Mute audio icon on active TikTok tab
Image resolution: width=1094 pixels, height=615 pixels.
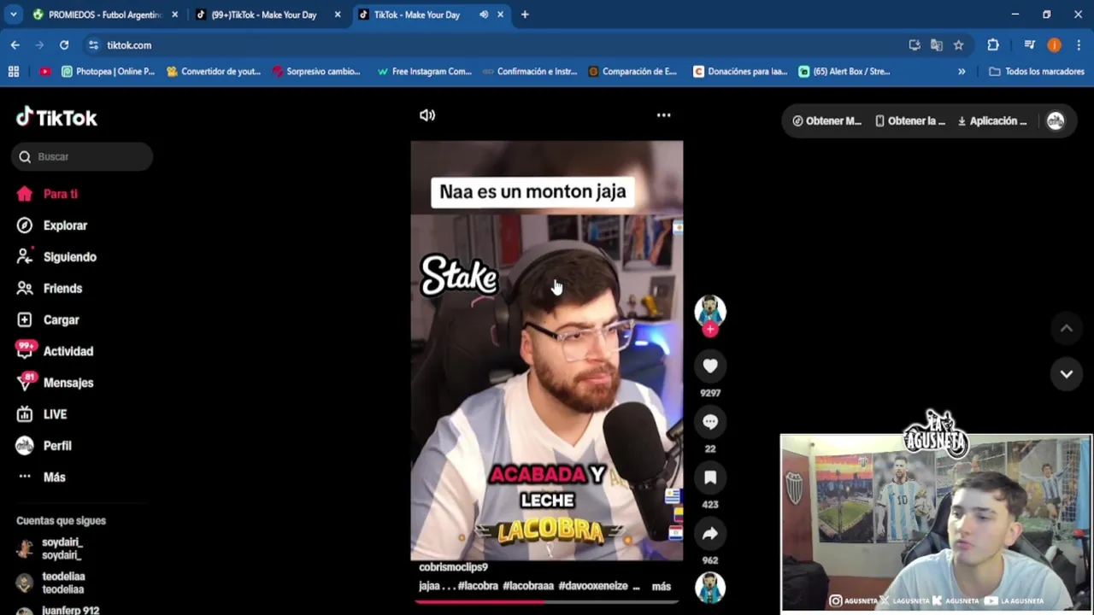click(x=484, y=15)
